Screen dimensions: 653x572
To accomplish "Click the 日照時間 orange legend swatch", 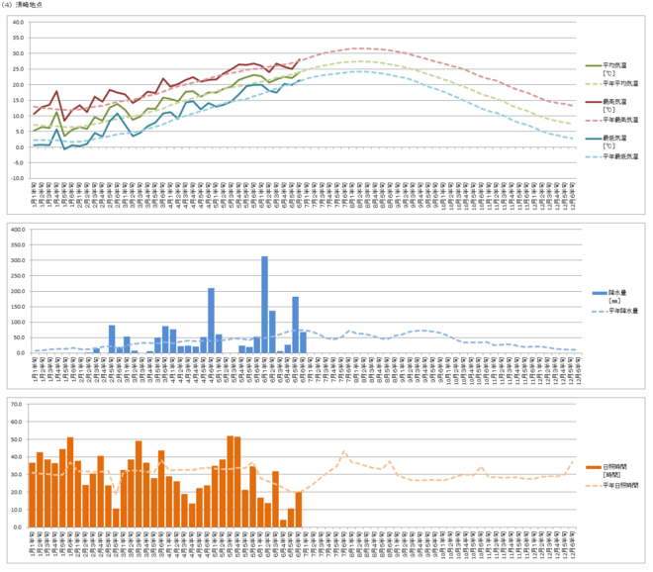I will 594,467.
